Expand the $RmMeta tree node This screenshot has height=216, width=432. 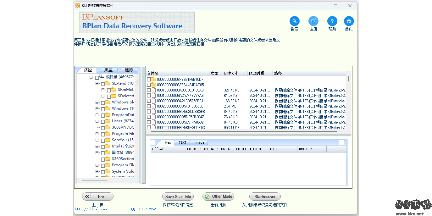pos(103,90)
